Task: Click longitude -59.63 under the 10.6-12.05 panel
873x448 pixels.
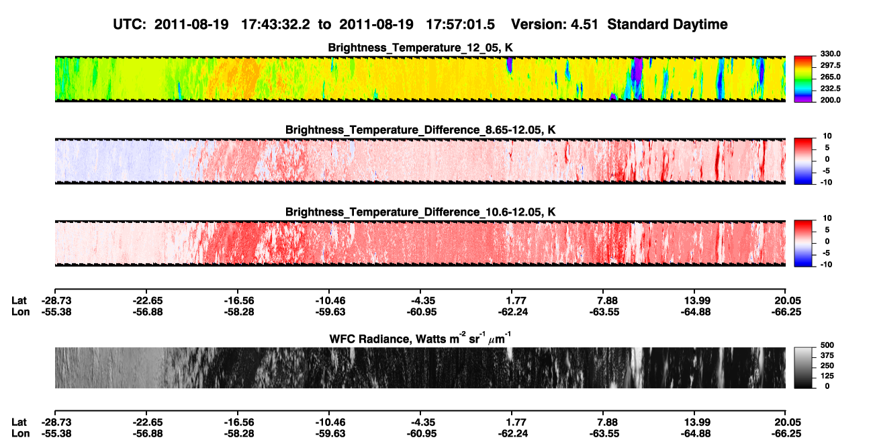Action: click(x=330, y=312)
